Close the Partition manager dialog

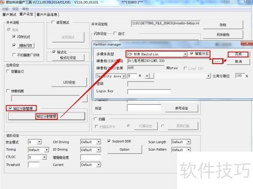point(247,43)
